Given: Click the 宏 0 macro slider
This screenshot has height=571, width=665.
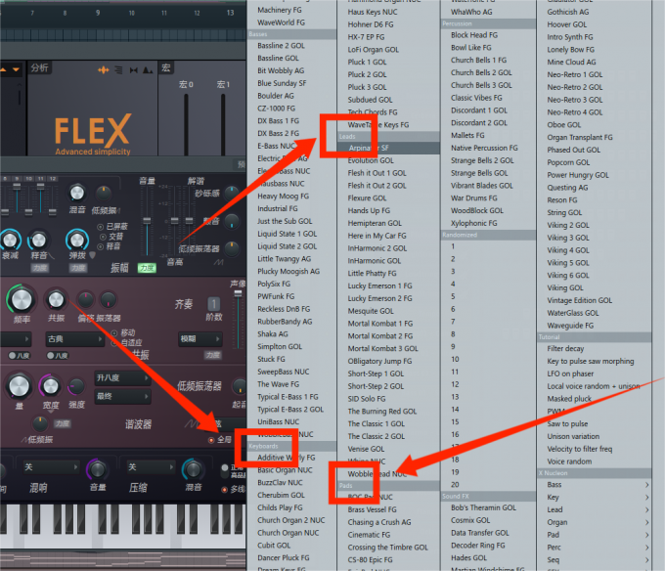Looking at the screenshot, I should coord(186,124).
